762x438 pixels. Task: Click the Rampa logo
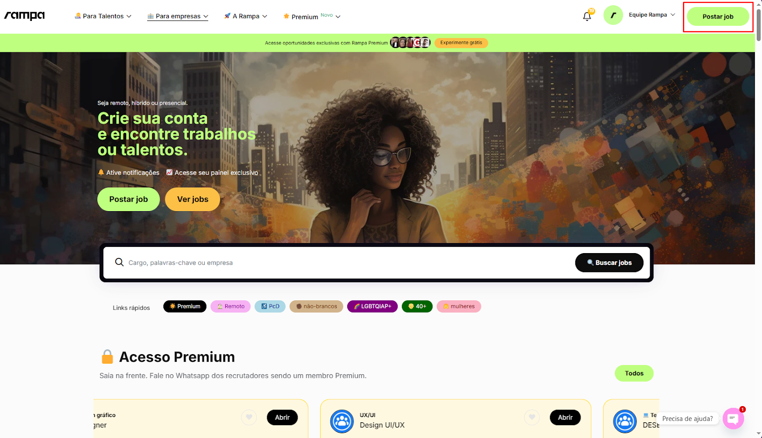click(24, 16)
